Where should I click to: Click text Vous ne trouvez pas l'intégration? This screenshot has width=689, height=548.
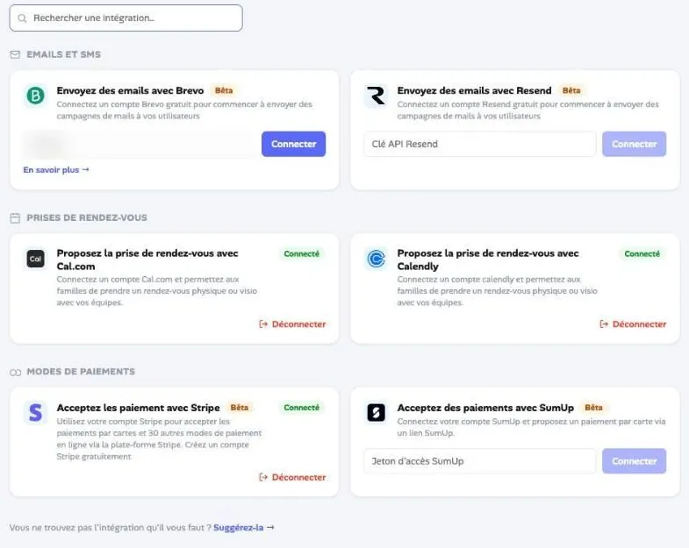(111, 527)
